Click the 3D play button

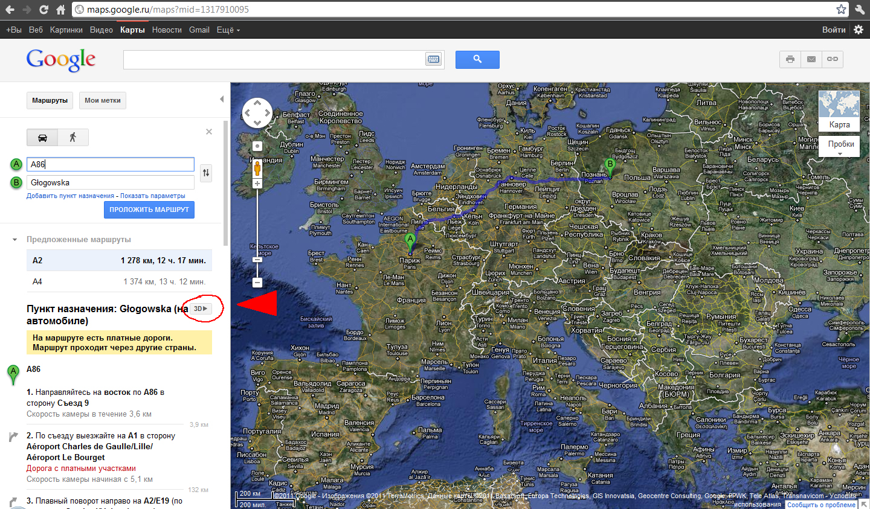tap(201, 309)
